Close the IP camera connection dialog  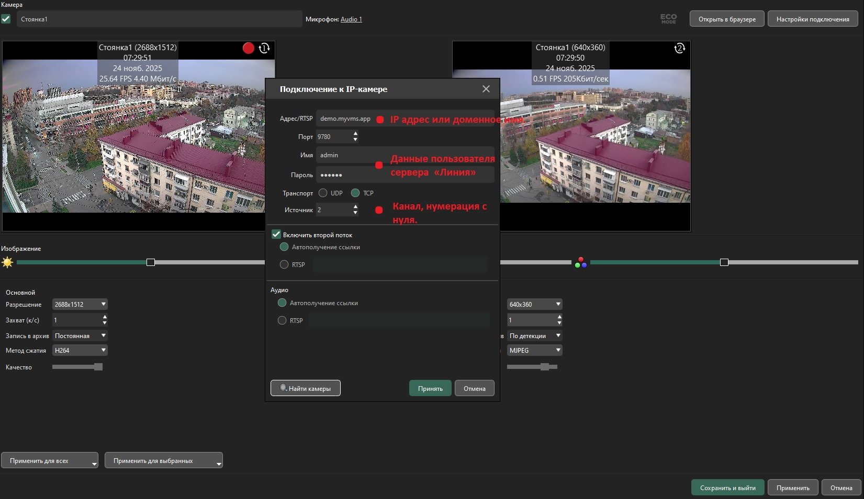[x=486, y=89]
